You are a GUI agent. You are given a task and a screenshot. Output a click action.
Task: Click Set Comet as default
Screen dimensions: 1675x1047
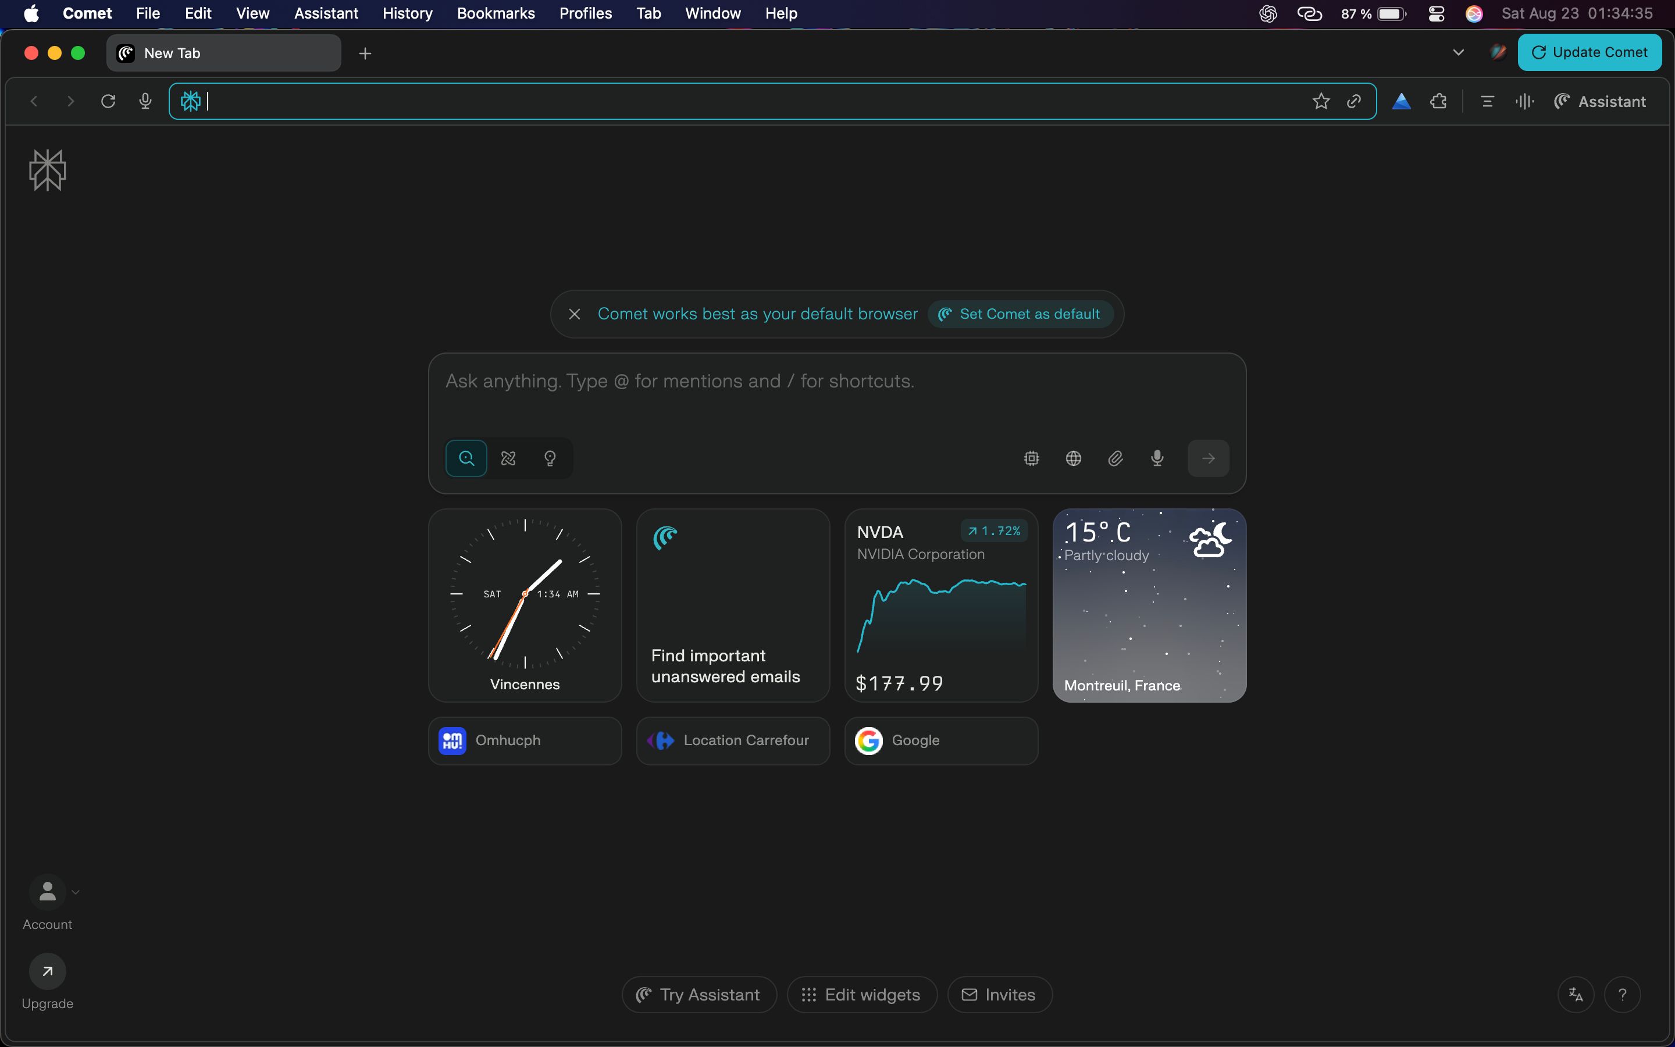(1020, 314)
